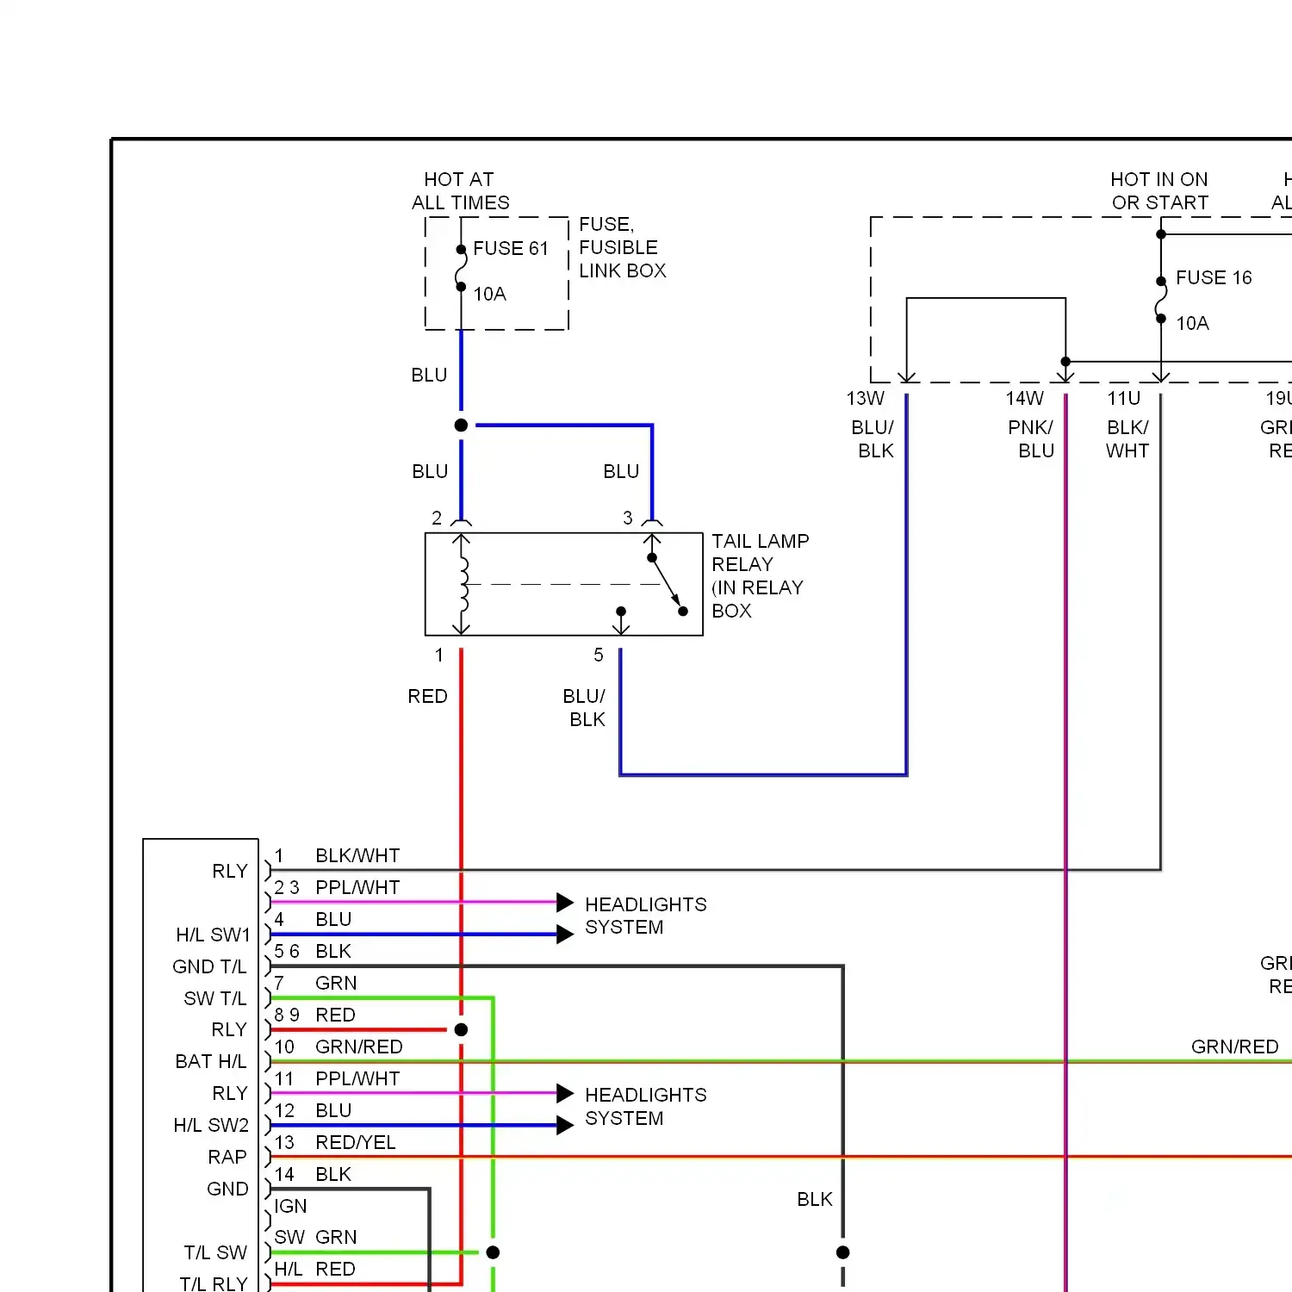Click the FUSE 16 fuse symbol
1292x1292 pixels.
click(x=1161, y=300)
